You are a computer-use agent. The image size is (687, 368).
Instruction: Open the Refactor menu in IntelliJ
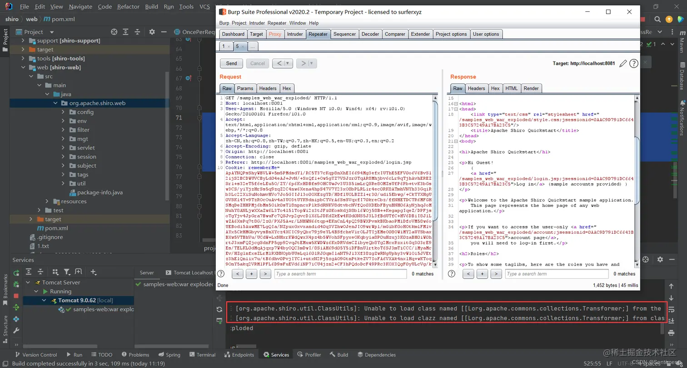(x=128, y=7)
